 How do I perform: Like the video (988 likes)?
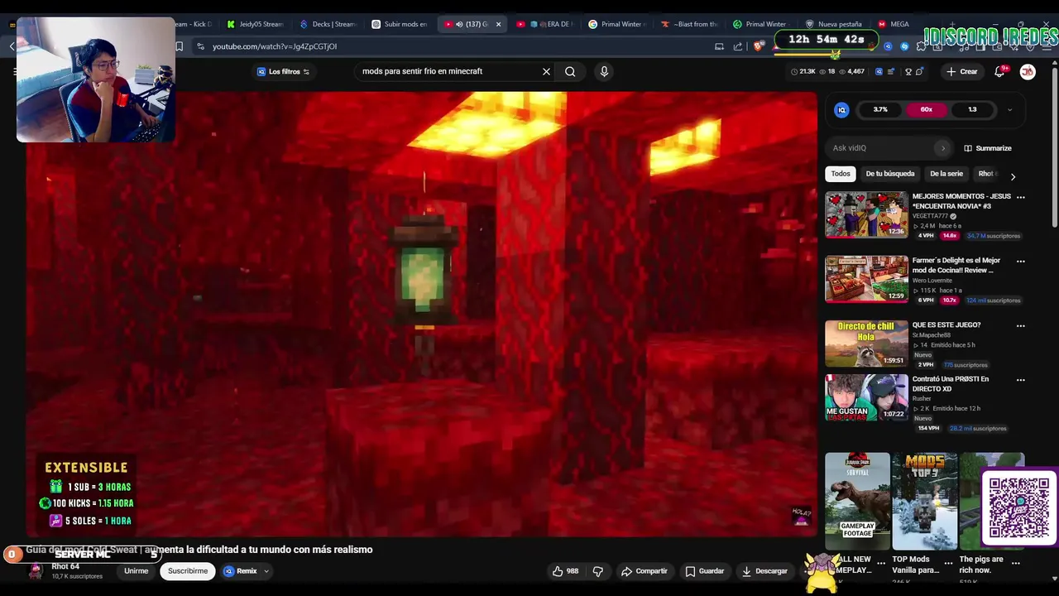[x=566, y=571]
